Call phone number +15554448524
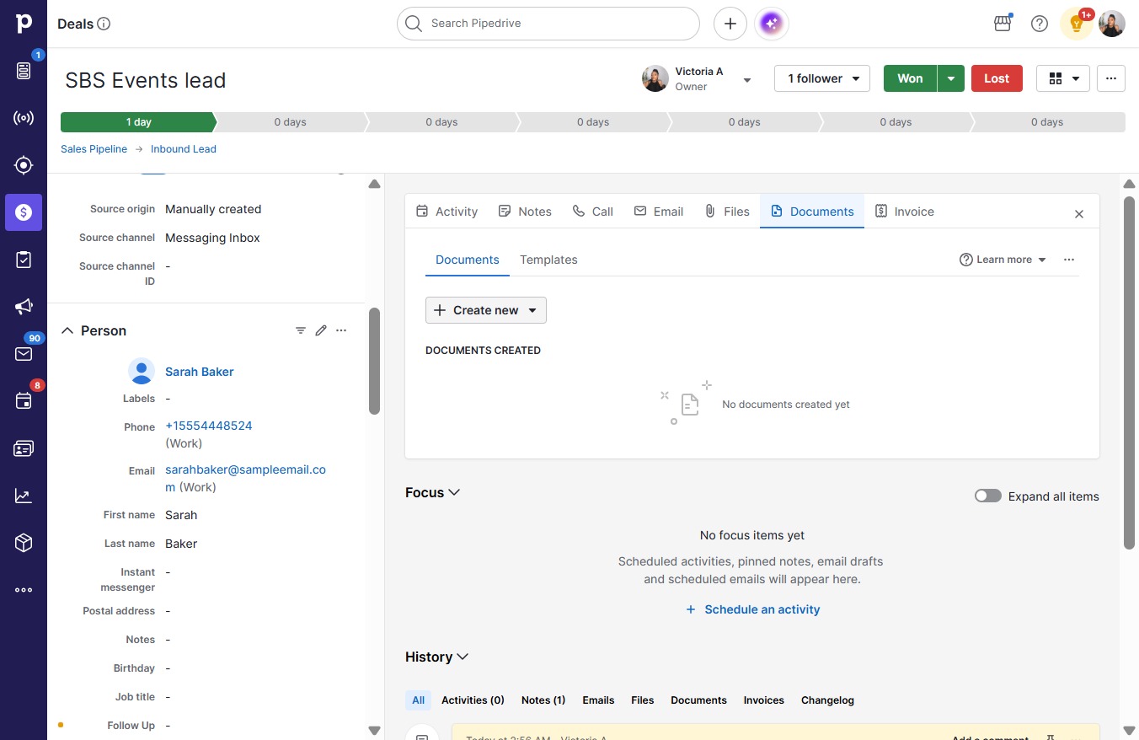Image resolution: width=1139 pixels, height=740 pixels. (209, 426)
